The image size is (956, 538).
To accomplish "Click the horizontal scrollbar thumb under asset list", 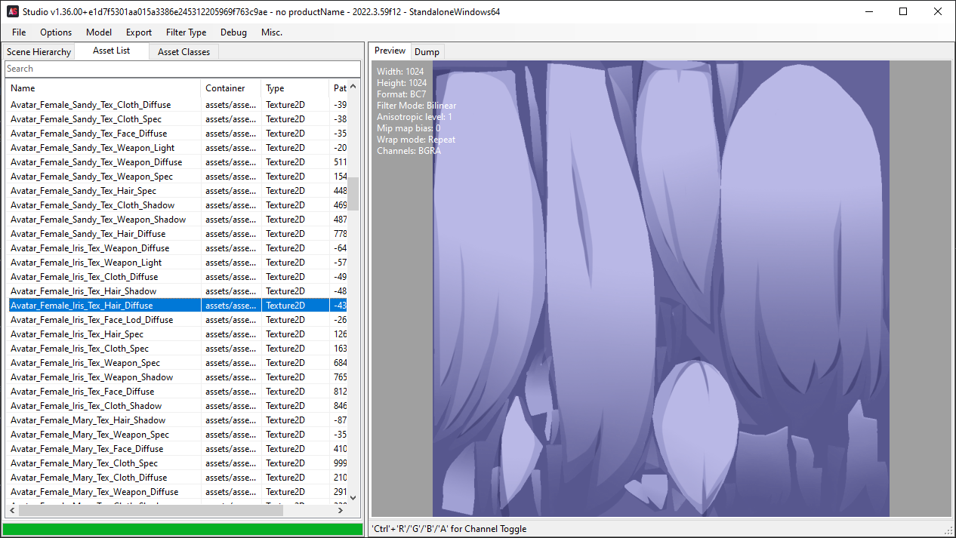I will [151, 511].
